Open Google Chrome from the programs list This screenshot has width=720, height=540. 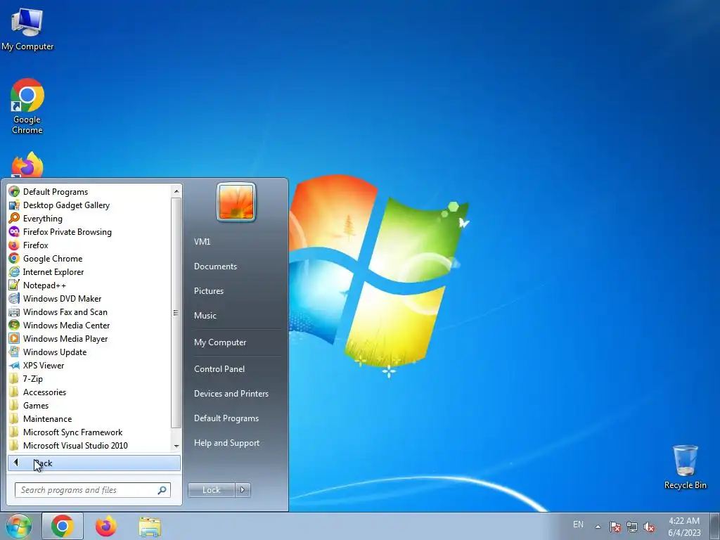click(89, 259)
